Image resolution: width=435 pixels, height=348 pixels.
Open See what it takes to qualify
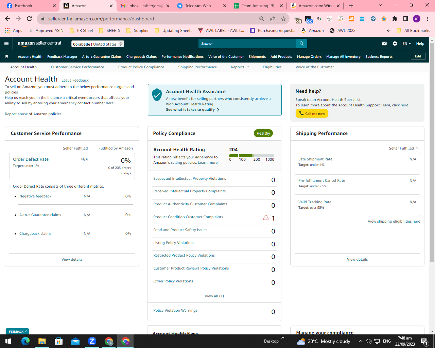click(192, 110)
